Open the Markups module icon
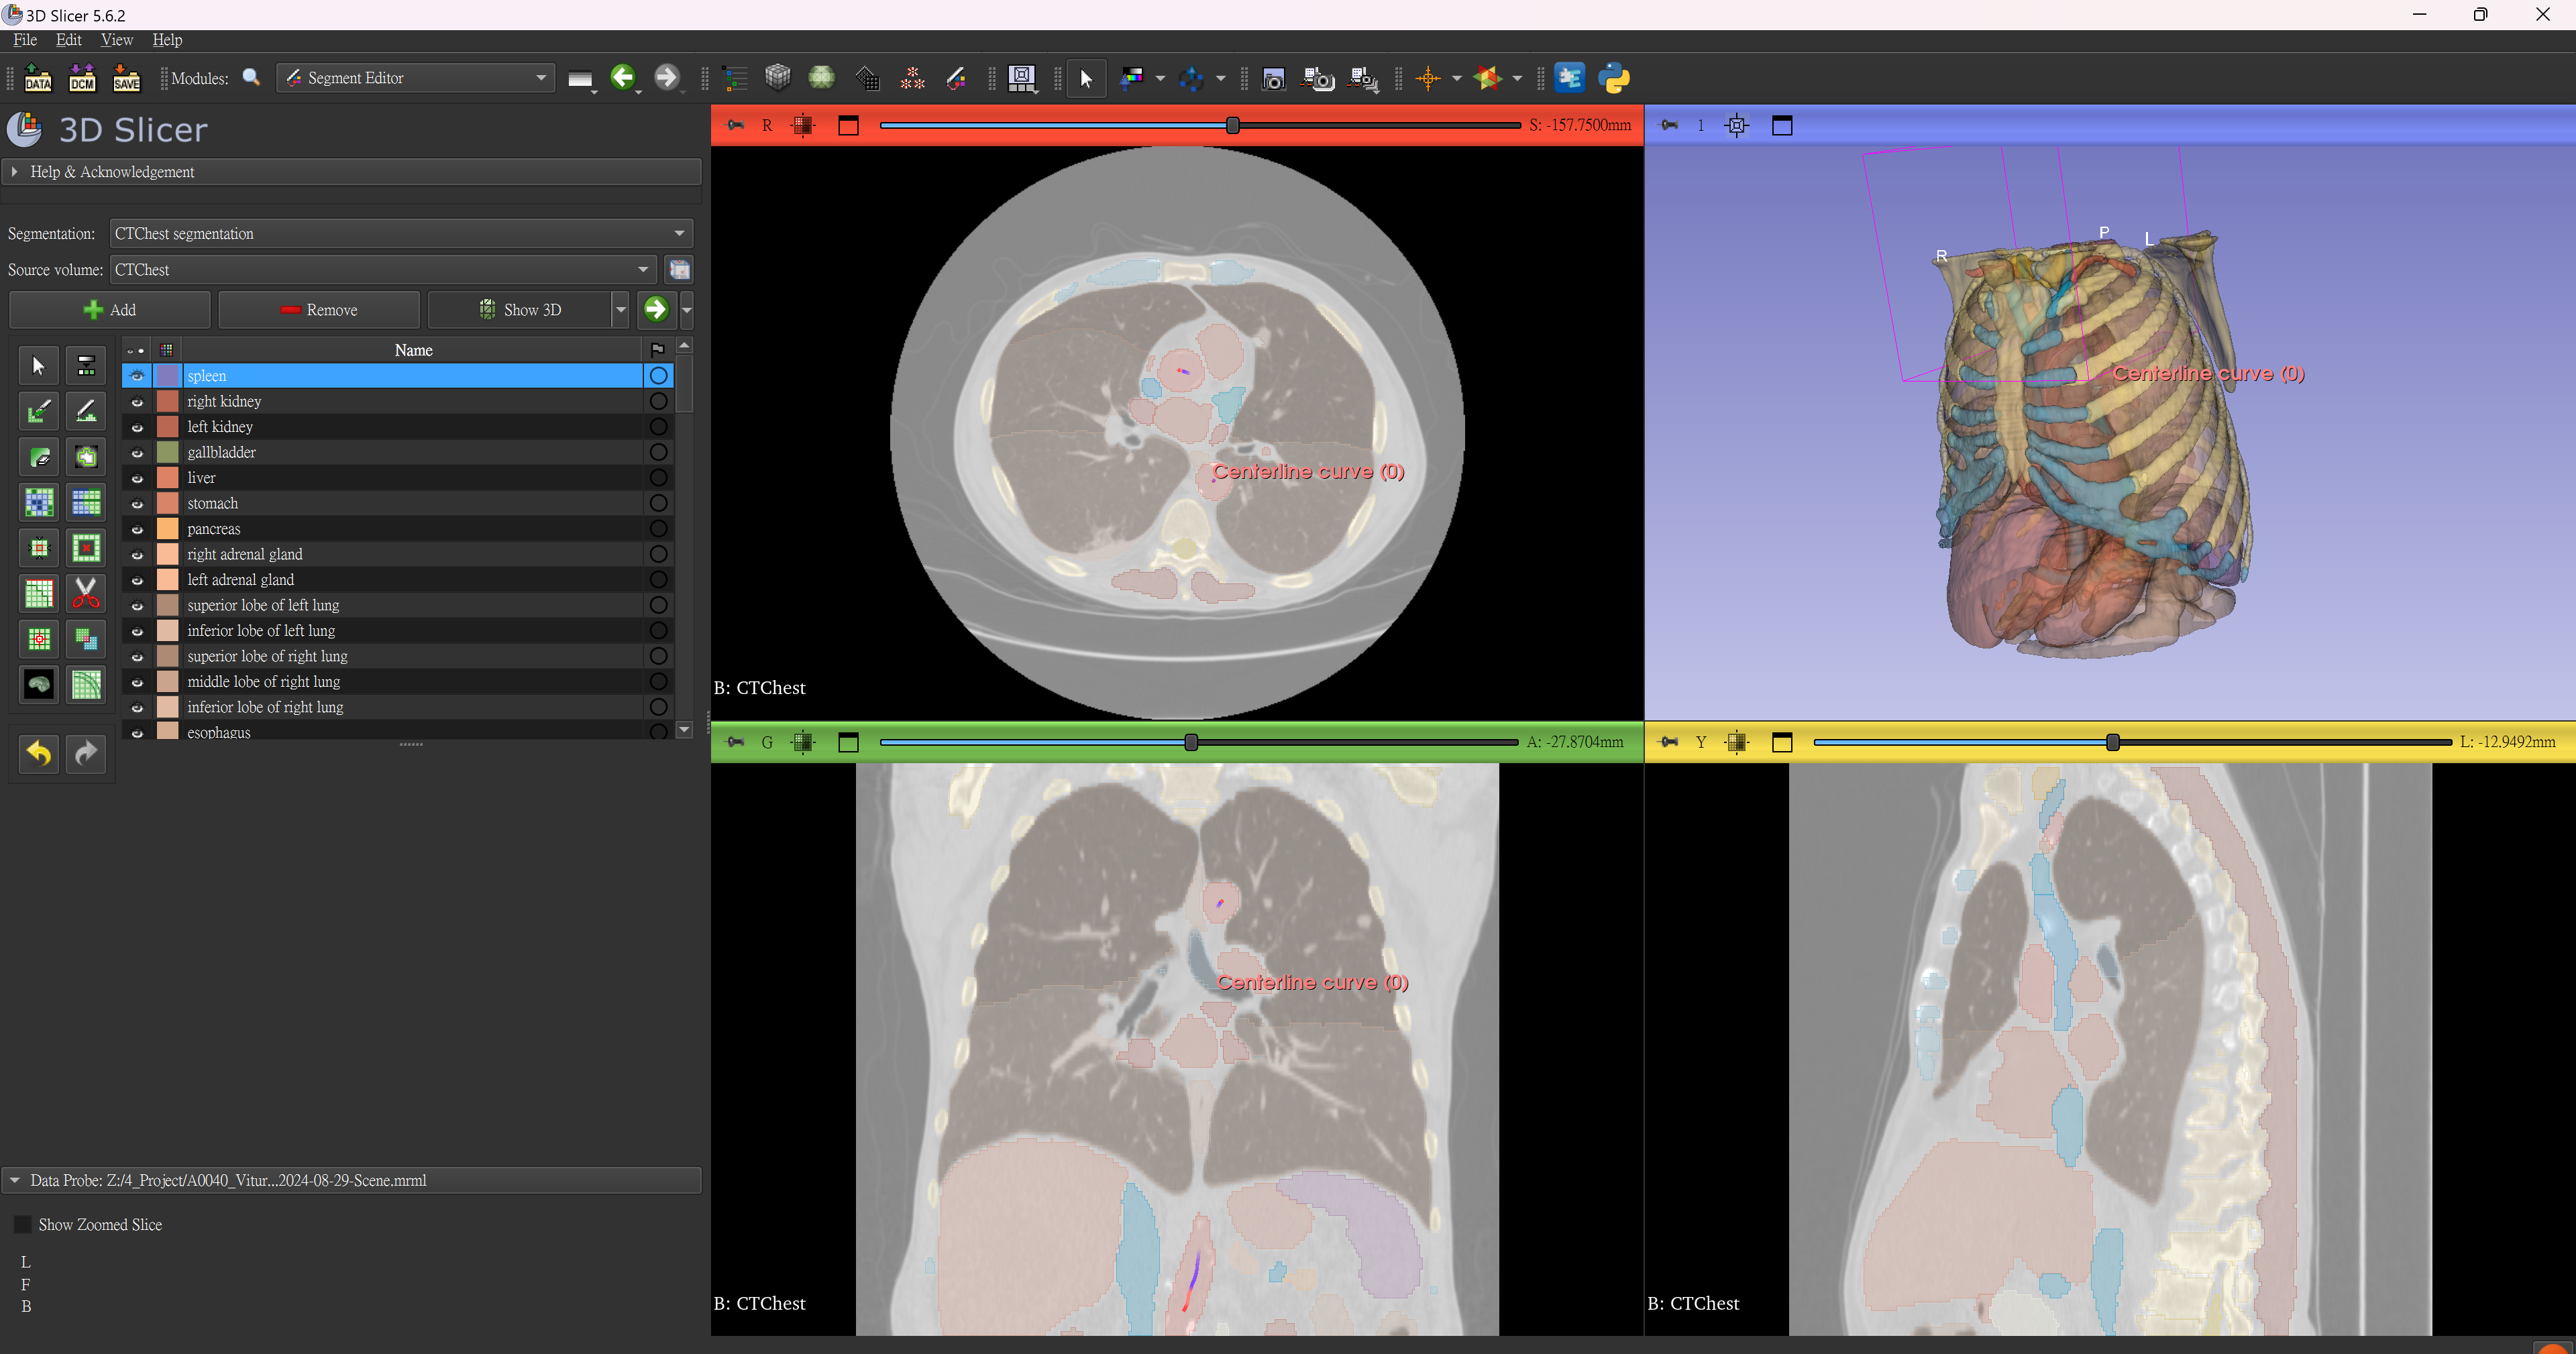The height and width of the screenshot is (1354, 2576). click(x=912, y=78)
